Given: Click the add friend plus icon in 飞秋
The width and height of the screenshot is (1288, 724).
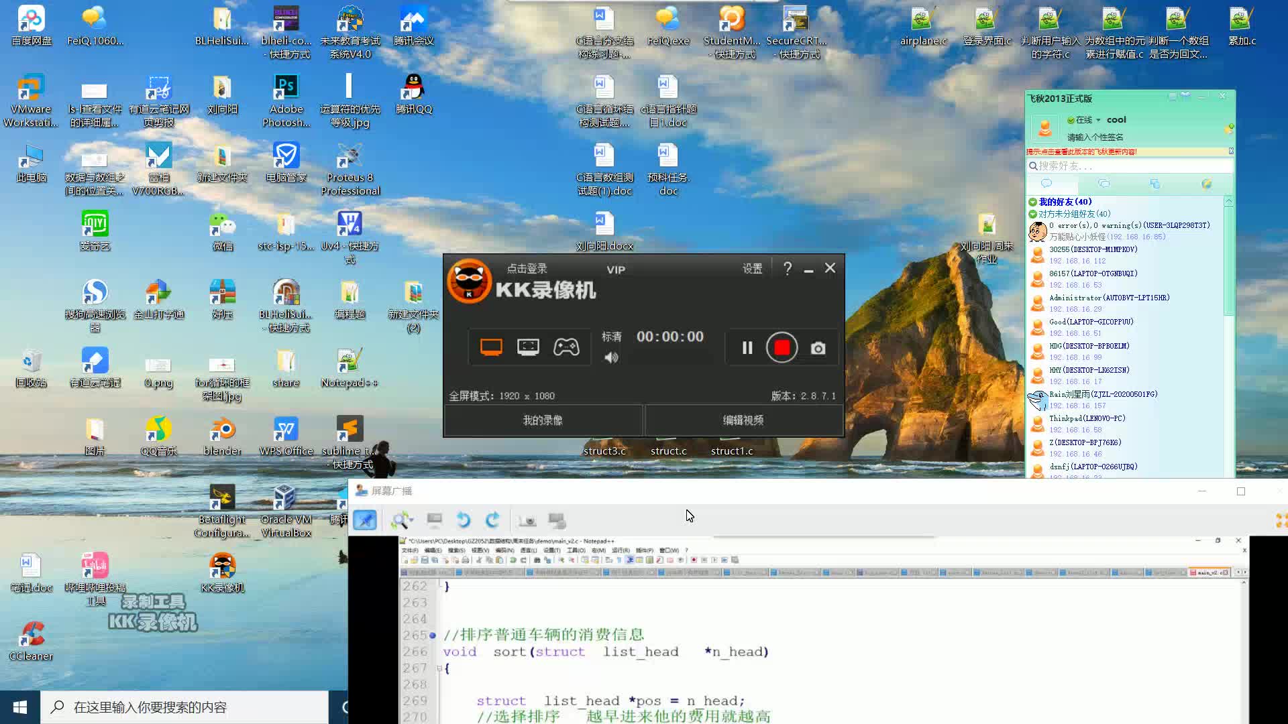Looking at the screenshot, I should pos(1230,127).
